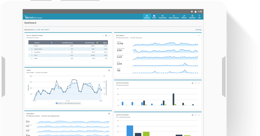Select the Dashboard tab
Screen dimensions: 260x136
coord(147,16)
